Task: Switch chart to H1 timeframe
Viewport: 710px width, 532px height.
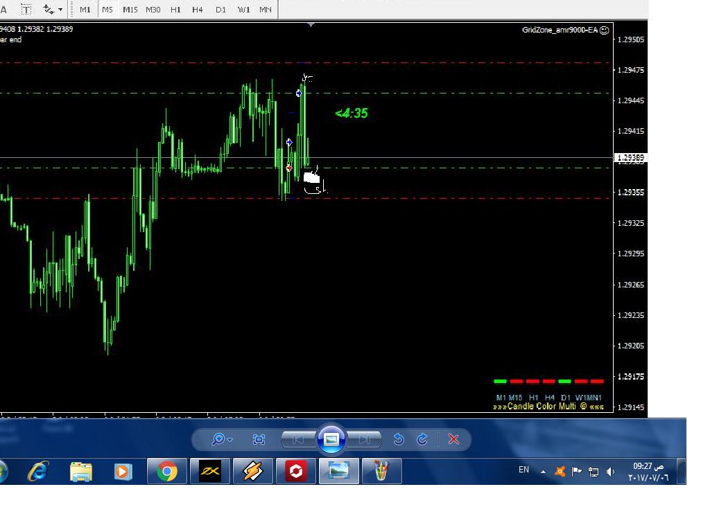Action: (x=175, y=10)
